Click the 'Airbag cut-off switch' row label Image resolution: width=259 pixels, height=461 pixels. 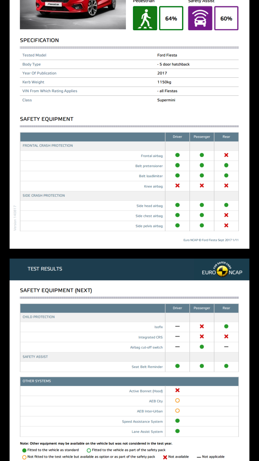(x=146, y=348)
